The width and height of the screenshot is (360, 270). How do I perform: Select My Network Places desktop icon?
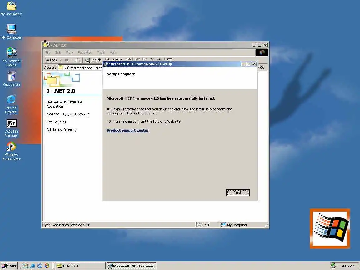click(x=11, y=57)
